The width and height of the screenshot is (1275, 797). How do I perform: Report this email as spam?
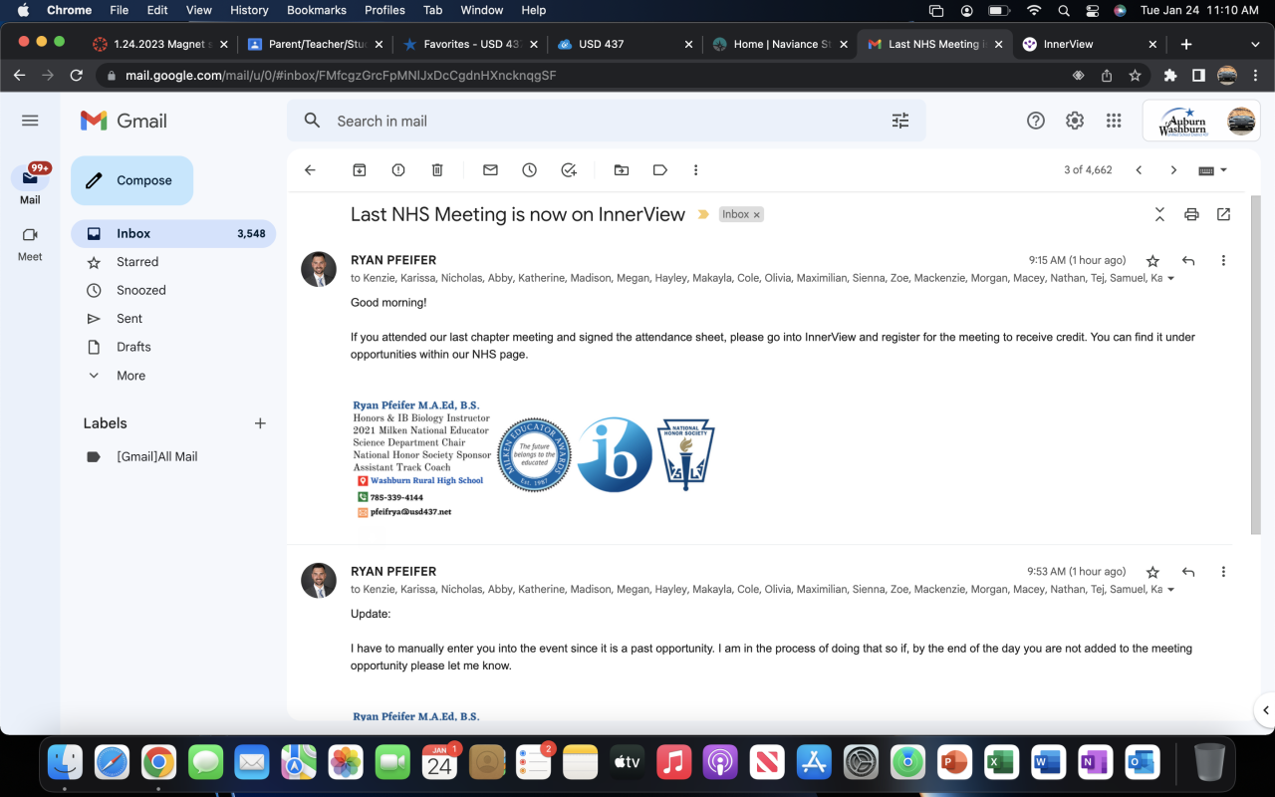pos(398,170)
